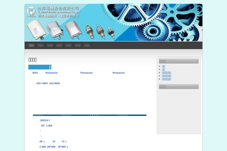Screen dimensions: 227x151
Task: Click the 'Panasonic' word right after '2003'
Action: tap(52, 73)
